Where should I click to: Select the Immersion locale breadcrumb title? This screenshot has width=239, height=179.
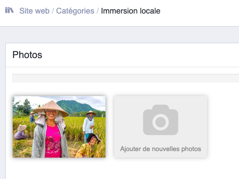click(130, 11)
